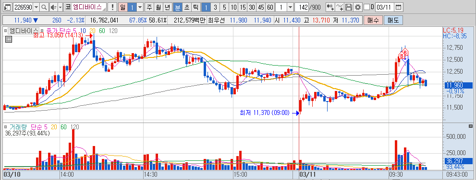
Task: Click the 212,579백만 trading value
Action: point(190,21)
